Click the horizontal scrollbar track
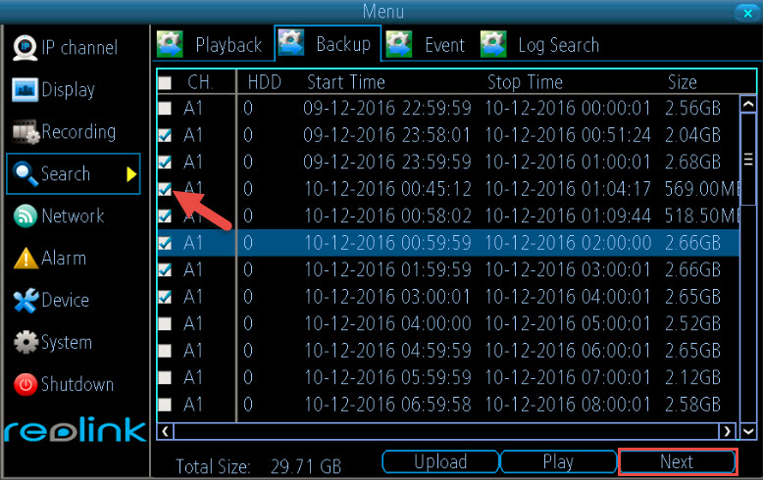Image resolution: width=763 pixels, height=480 pixels. pos(446,431)
